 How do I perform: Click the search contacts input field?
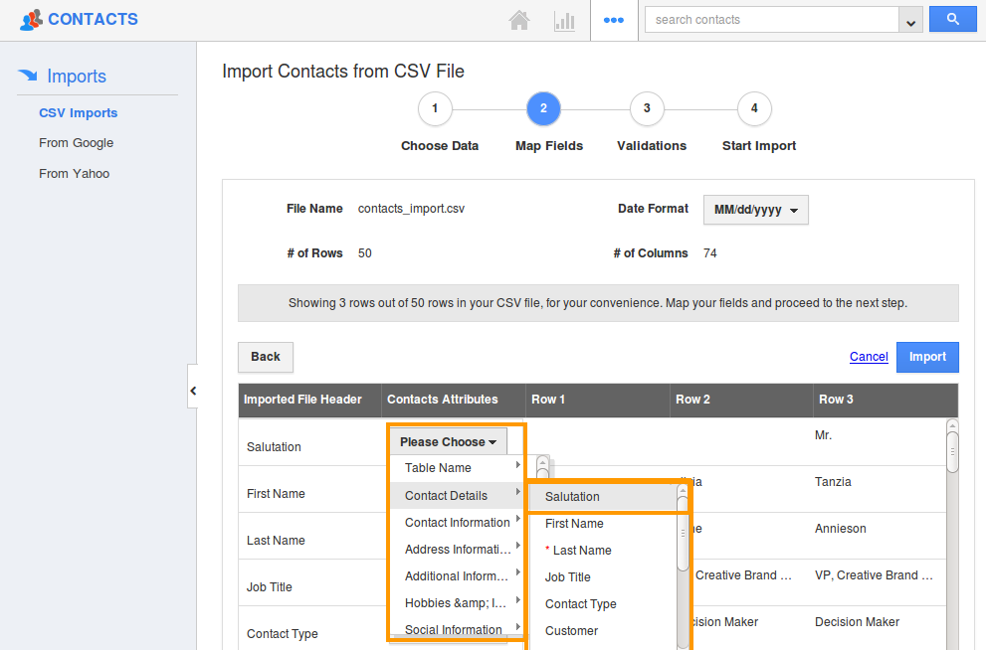(x=771, y=20)
